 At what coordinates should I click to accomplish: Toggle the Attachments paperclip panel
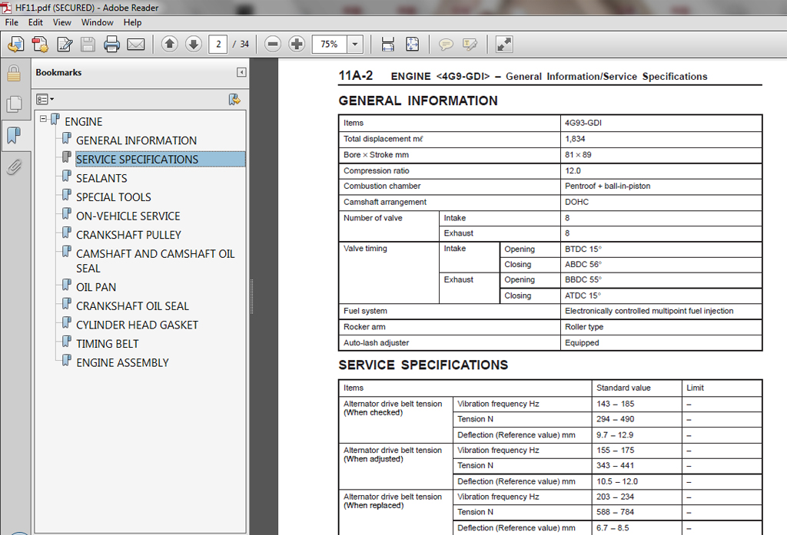(x=14, y=167)
